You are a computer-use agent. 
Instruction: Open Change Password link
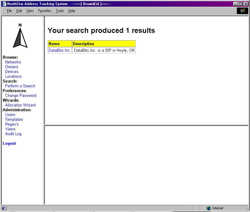21,95
